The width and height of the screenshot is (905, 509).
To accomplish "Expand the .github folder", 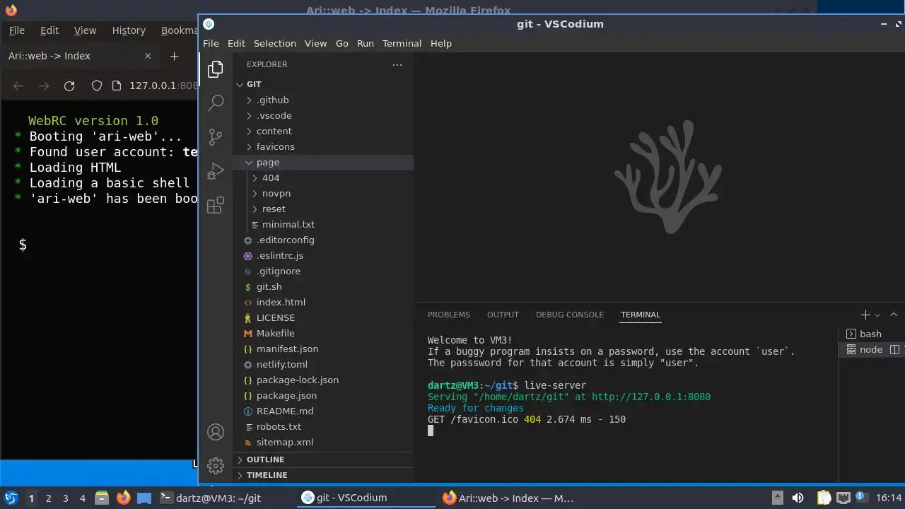I will (x=323, y=100).
